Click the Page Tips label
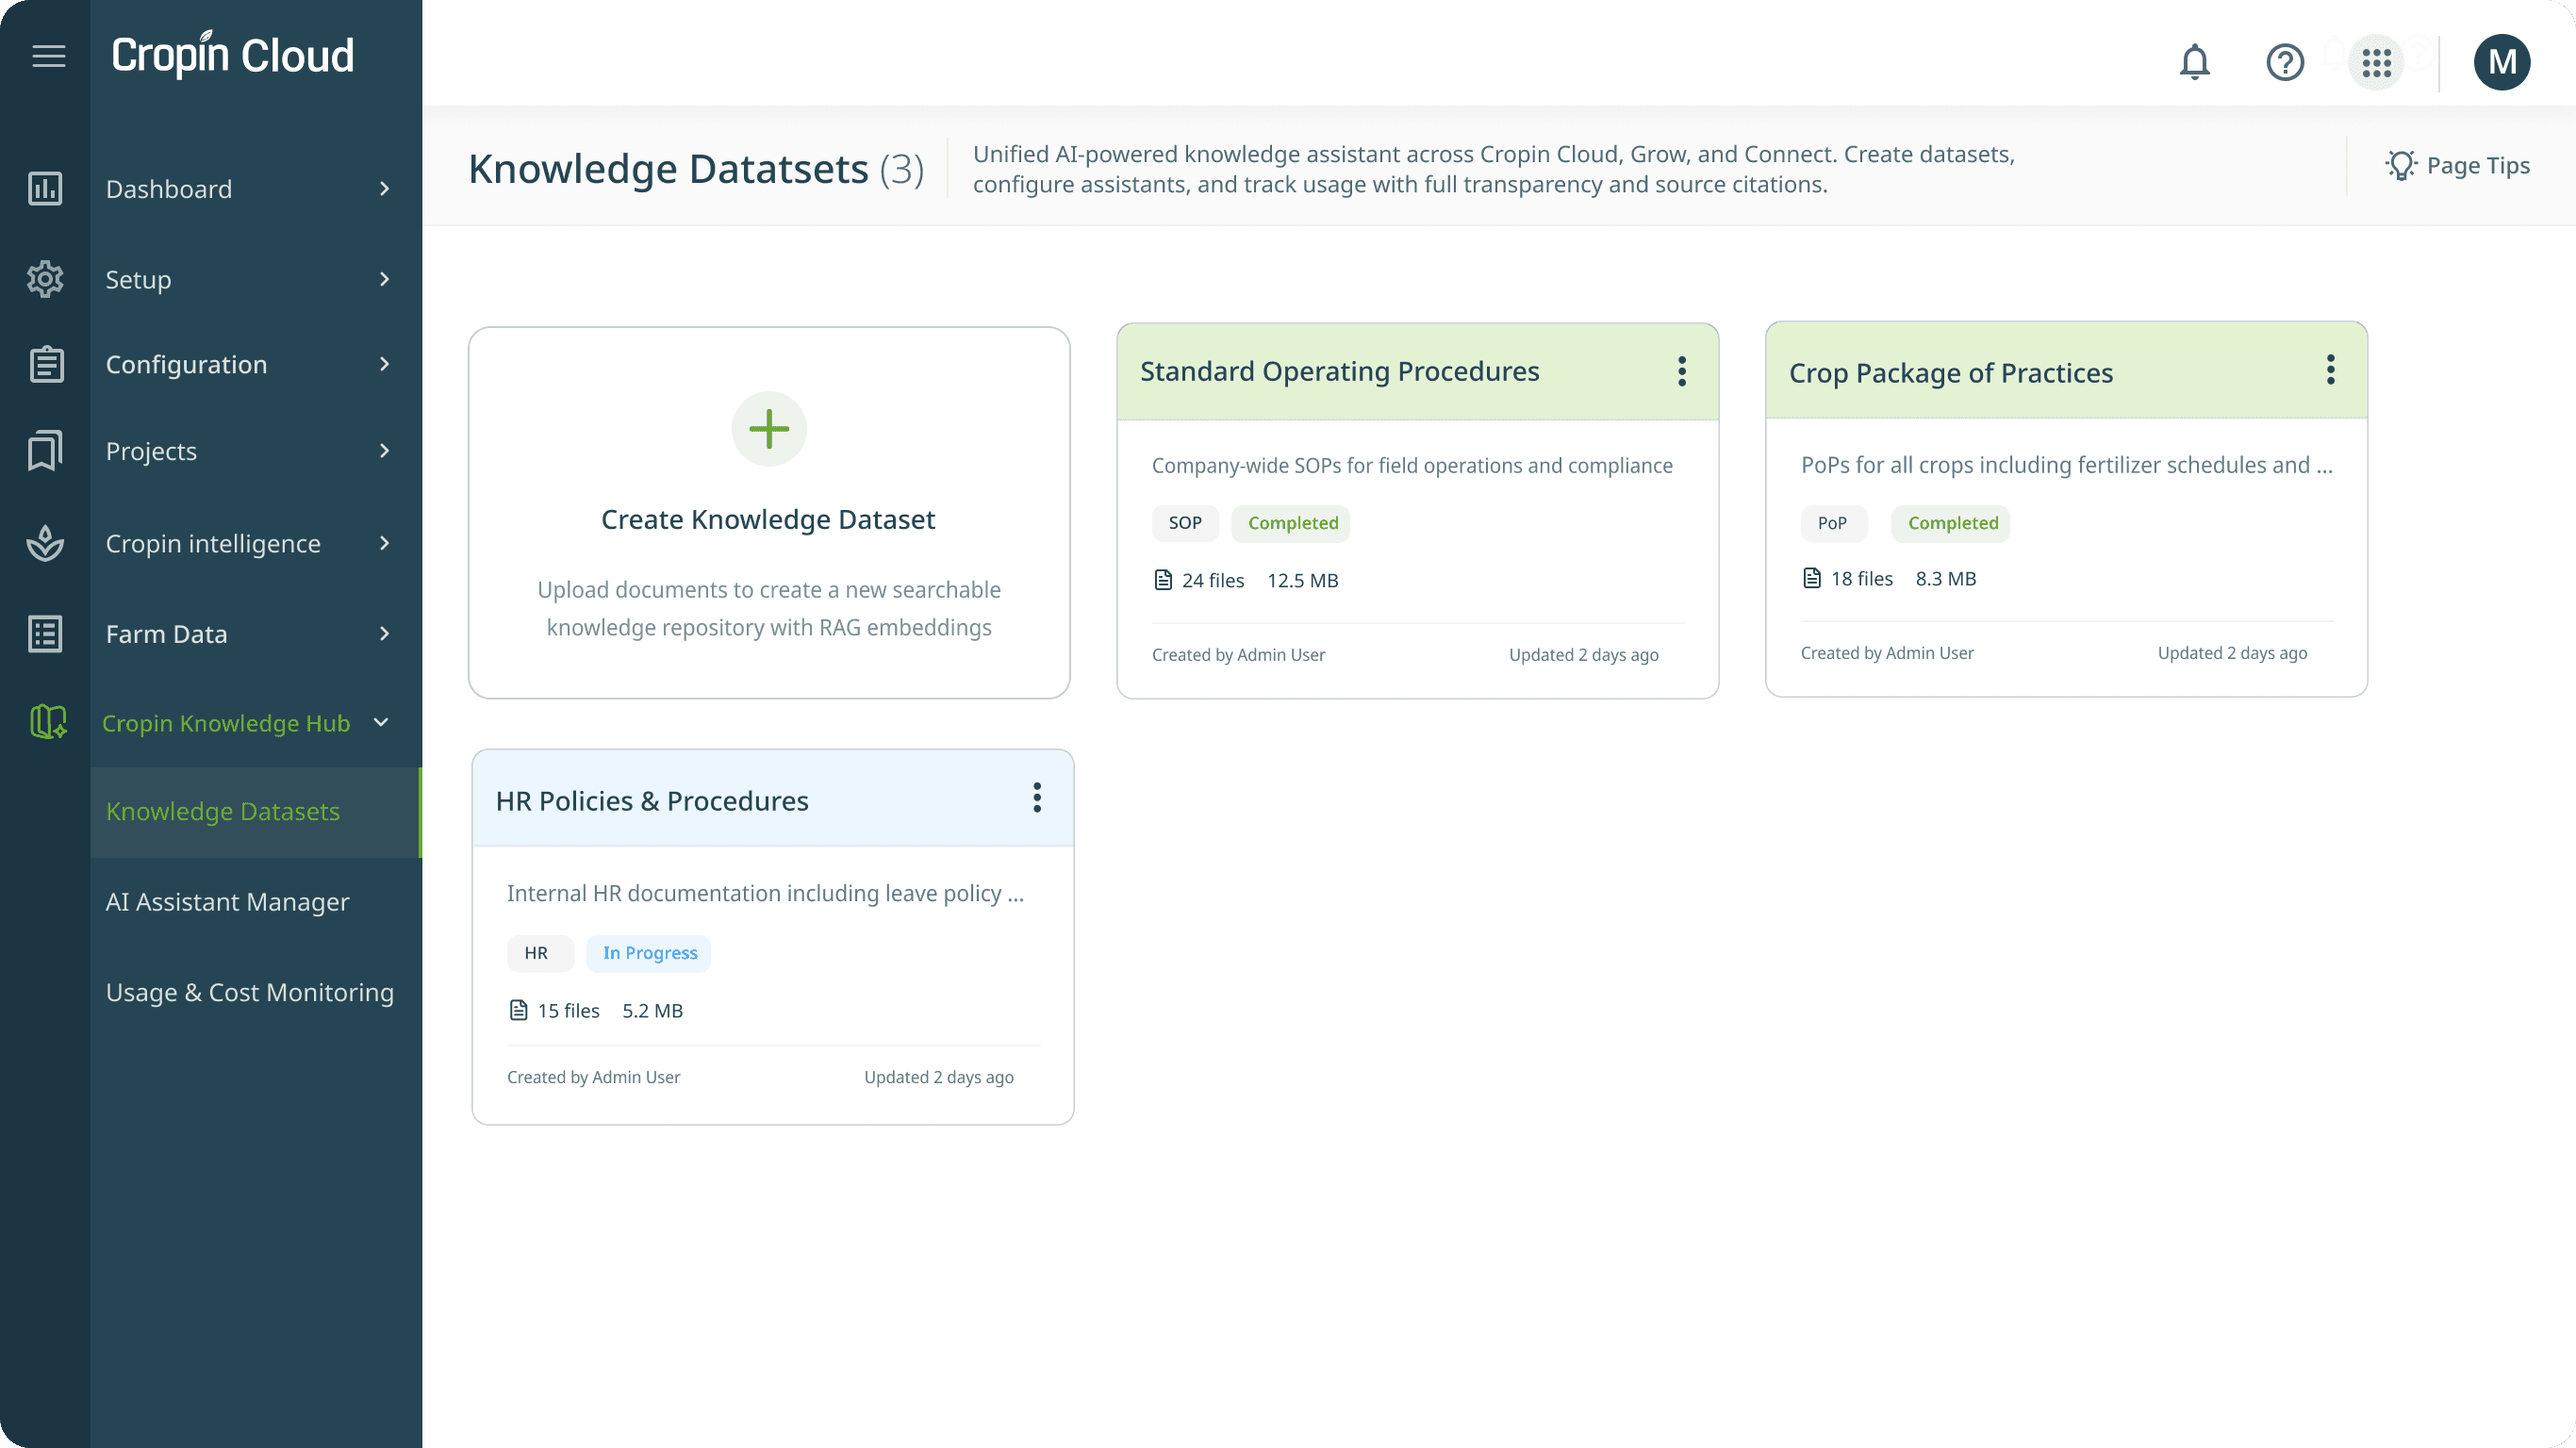The height and width of the screenshot is (1448, 2576). 2478,165
